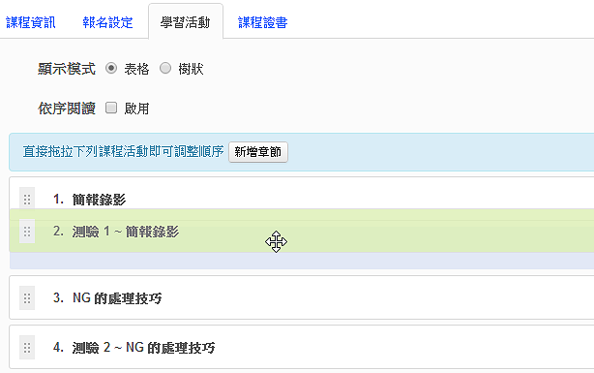The width and height of the screenshot is (594, 373).
Task: Open the 課程資訊 tab
Action: [x=31, y=22]
